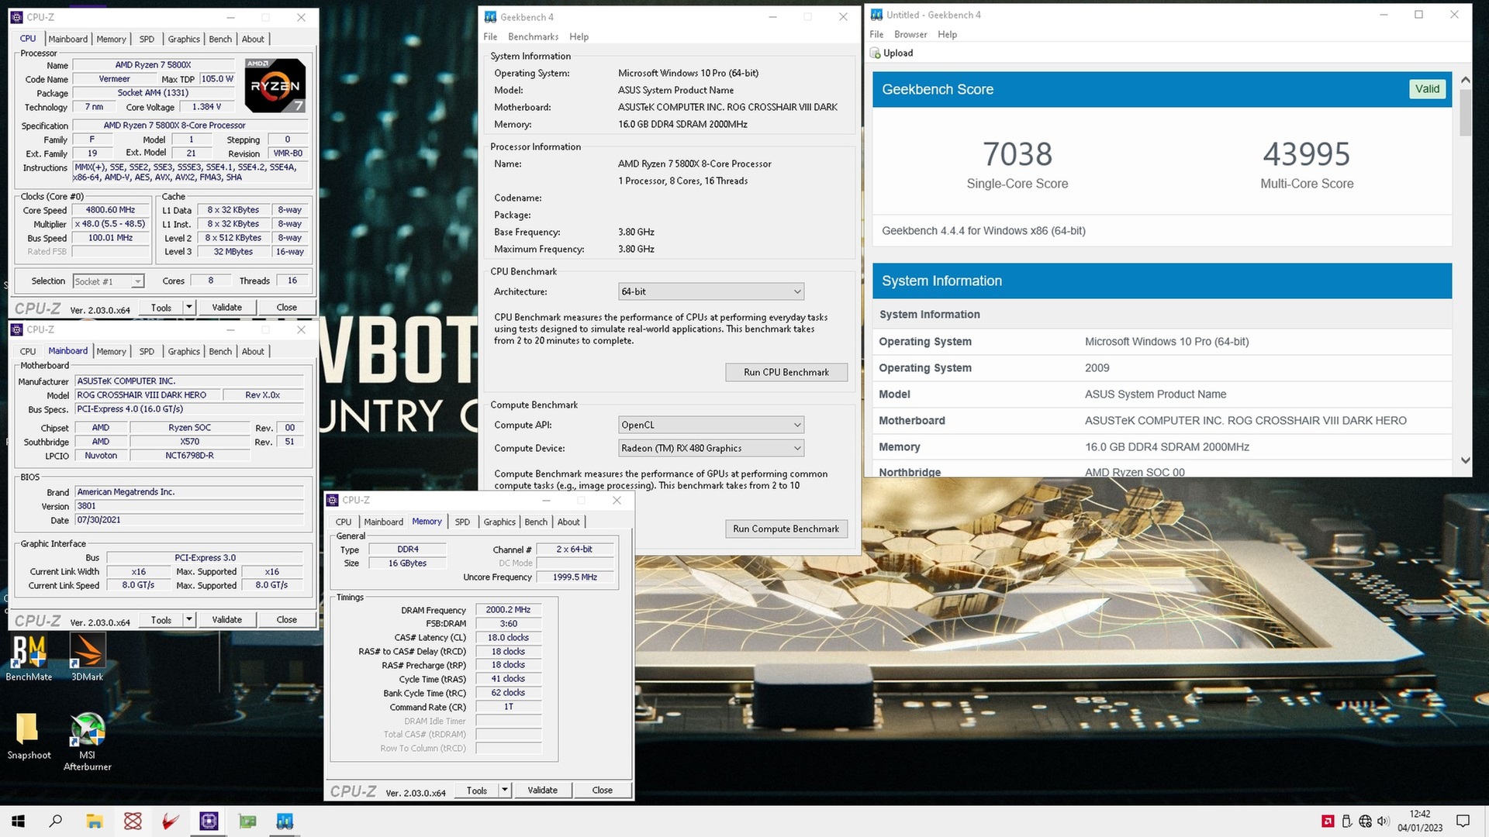Open File Explorer from the taskbar

(95, 821)
